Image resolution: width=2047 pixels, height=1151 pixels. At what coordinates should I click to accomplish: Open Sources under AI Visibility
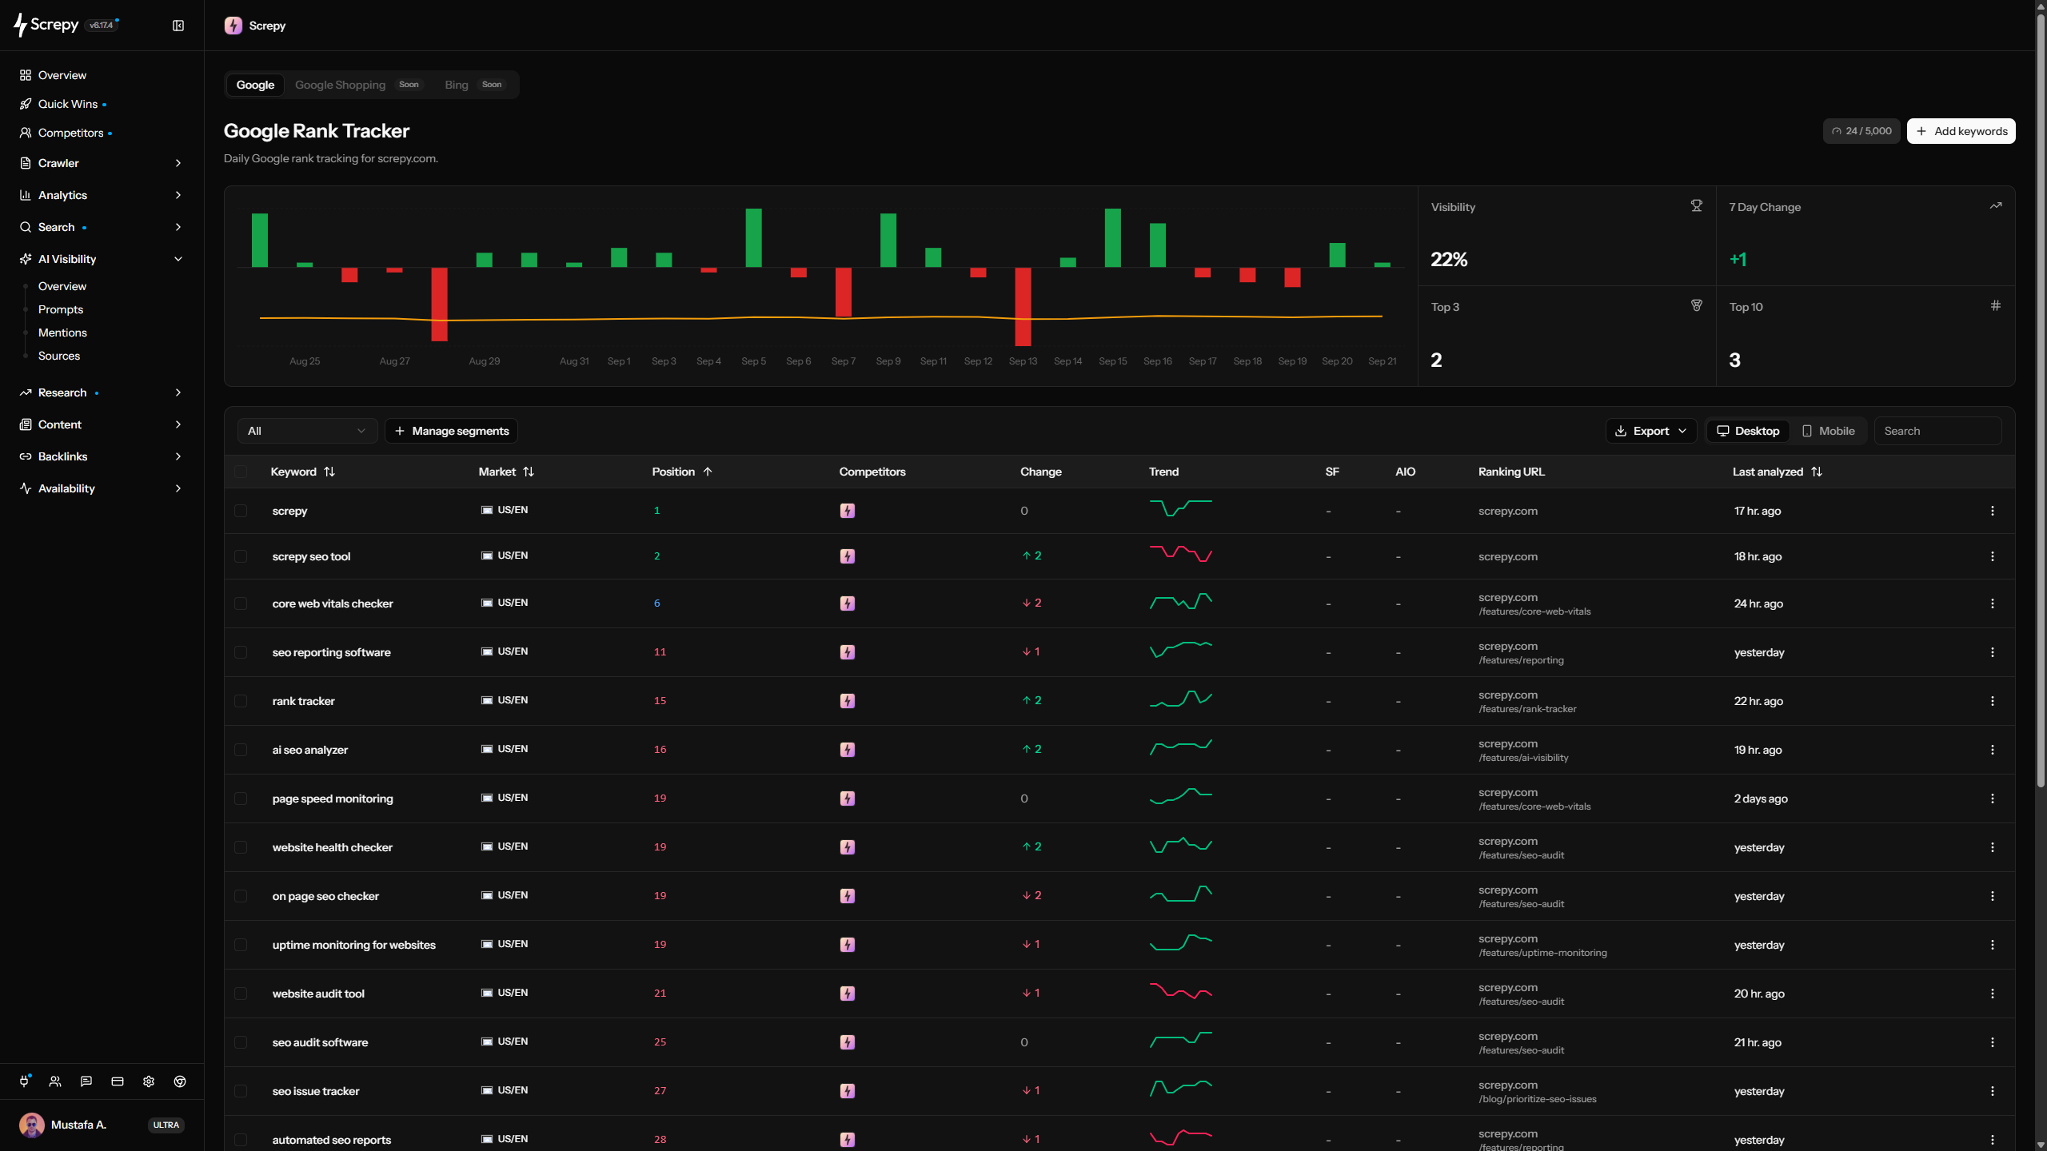click(59, 356)
